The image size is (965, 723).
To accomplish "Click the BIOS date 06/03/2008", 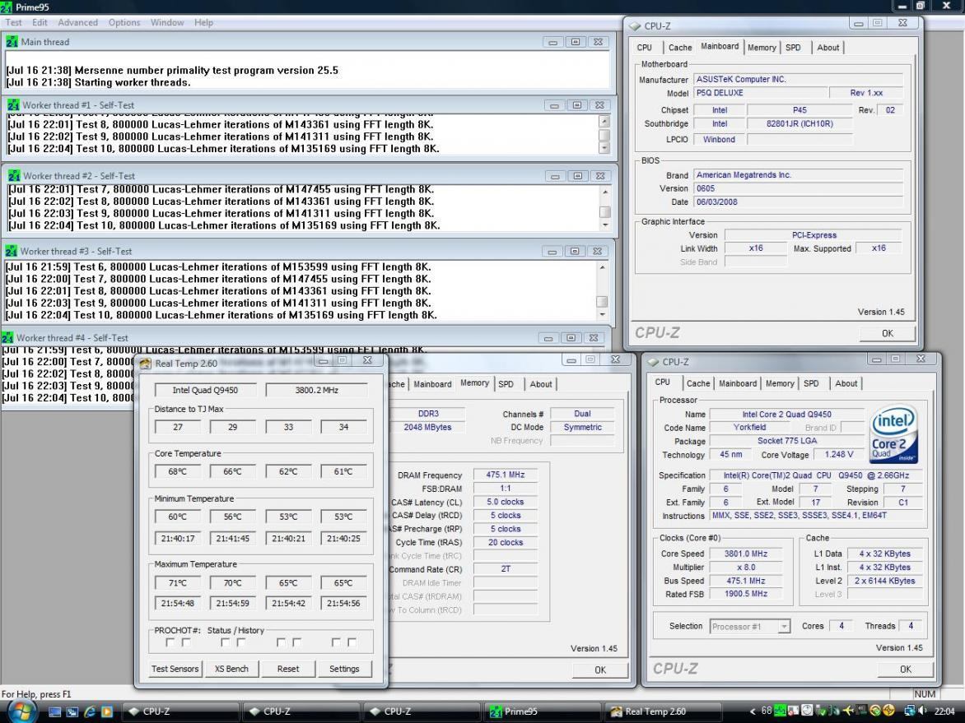I will tap(798, 202).
